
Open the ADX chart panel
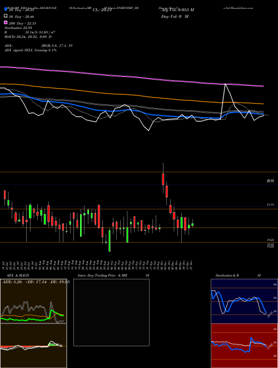pyautogui.click(x=33, y=301)
